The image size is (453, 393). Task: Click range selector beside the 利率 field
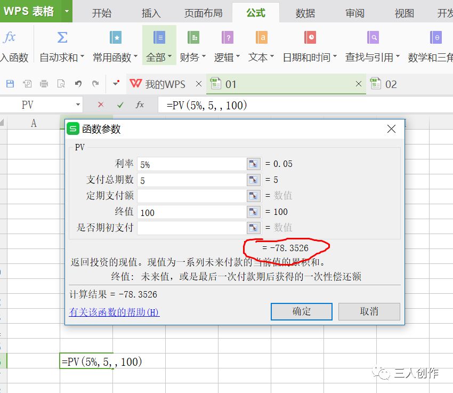tap(253, 164)
